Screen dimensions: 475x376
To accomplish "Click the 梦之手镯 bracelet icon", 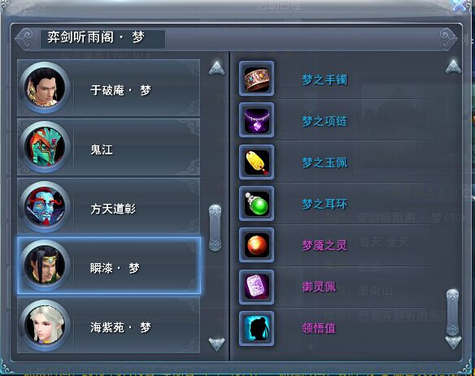I will (256, 79).
